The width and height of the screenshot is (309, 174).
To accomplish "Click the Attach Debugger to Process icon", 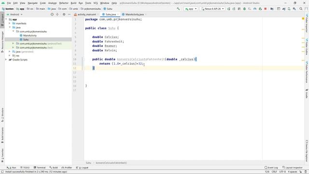I will click(x=260, y=9).
